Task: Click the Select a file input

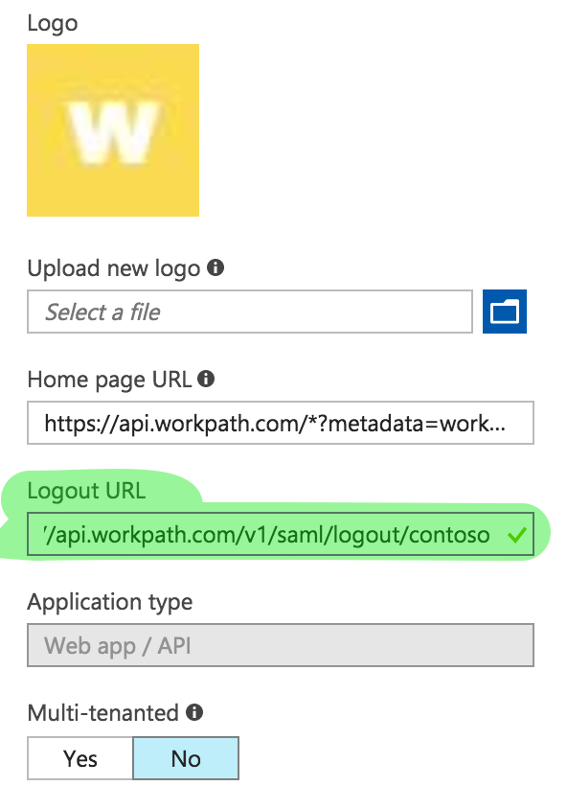Action: pyautogui.click(x=250, y=312)
